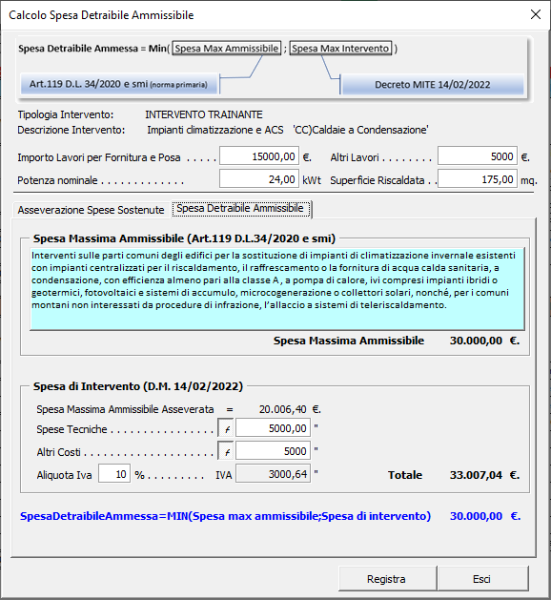The height and width of the screenshot is (600, 551).
Task: Click the INTERVENTO TRAINANTE text
Action: pos(204,114)
